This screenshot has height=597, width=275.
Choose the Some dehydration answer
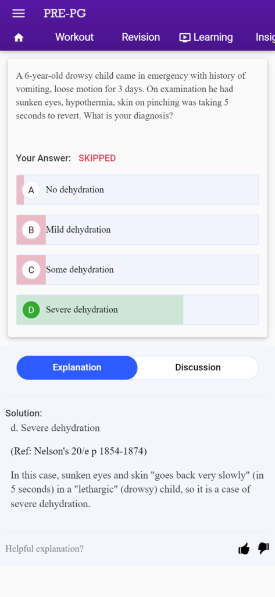click(x=137, y=270)
